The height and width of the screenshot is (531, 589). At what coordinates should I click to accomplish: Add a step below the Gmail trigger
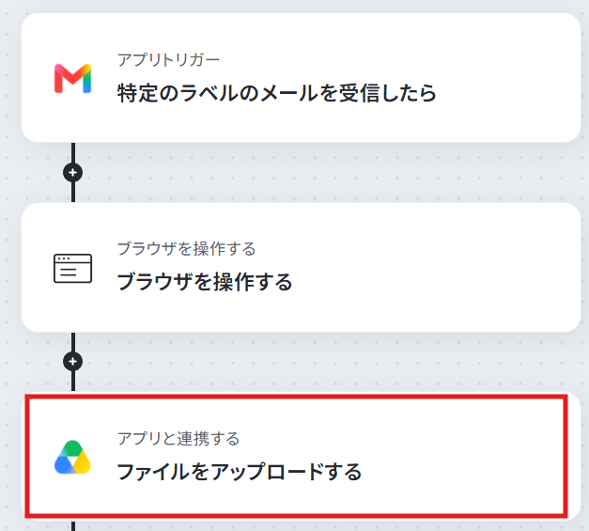coord(73,173)
